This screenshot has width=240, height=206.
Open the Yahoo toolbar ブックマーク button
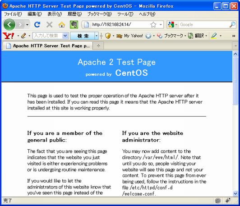point(170,36)
